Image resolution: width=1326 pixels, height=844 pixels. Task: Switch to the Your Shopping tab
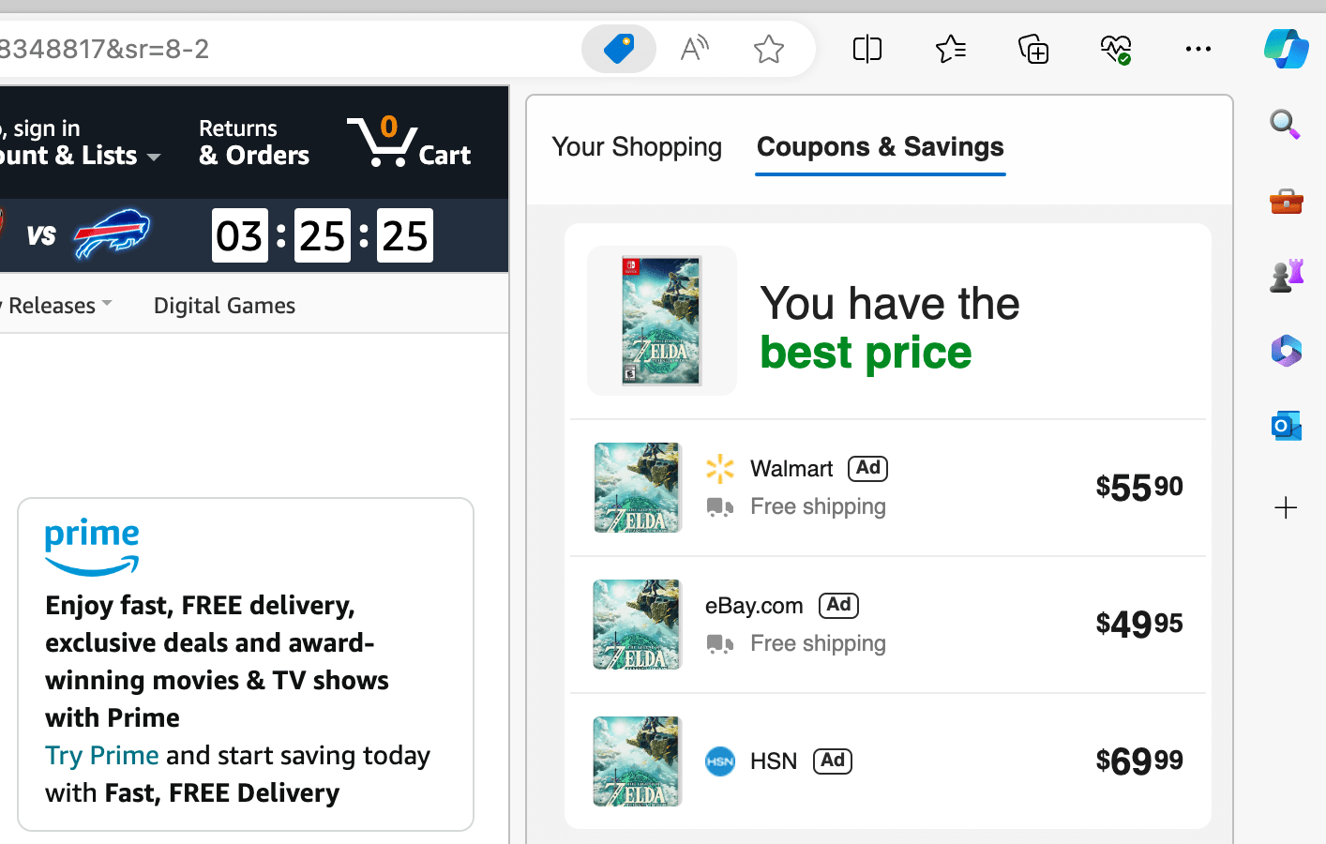point(637,147)
